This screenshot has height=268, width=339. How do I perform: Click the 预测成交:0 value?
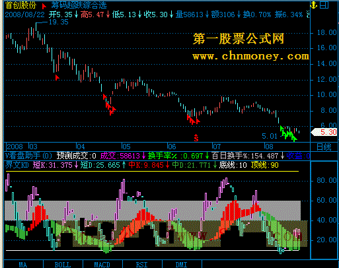77,156
